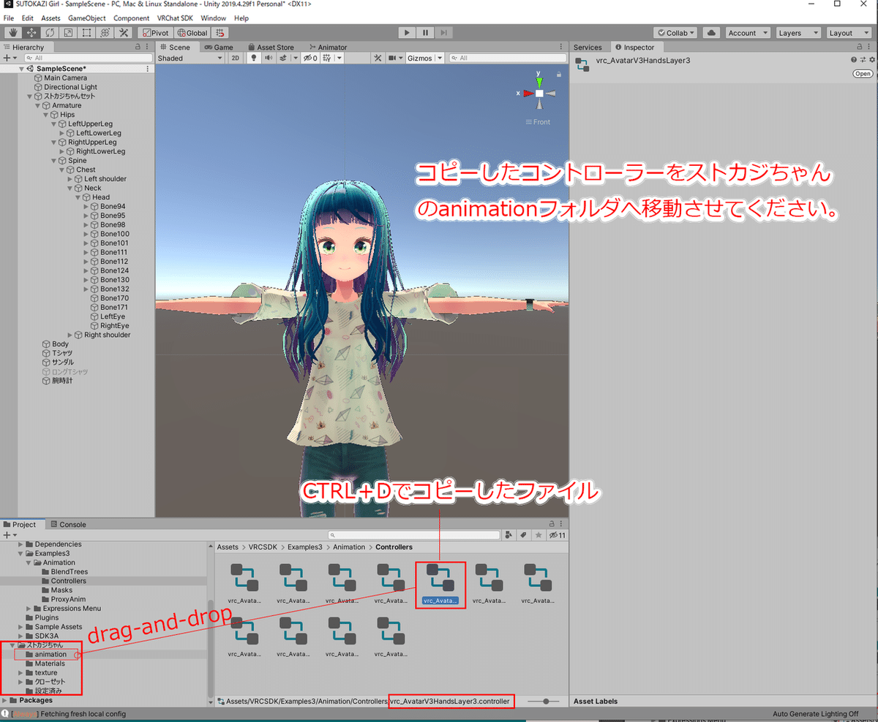Toggle 2D view mode in Scene
Image resolution: width=878 pixels, height=722 pixels.
coord(236,58)
